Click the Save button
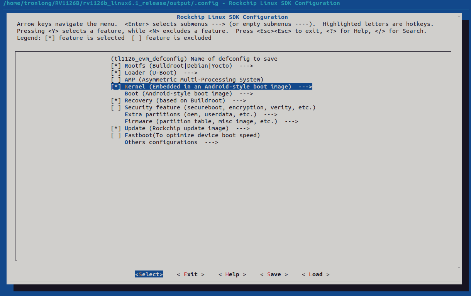Viewport: 471px width, 296px height. [274, 274]
